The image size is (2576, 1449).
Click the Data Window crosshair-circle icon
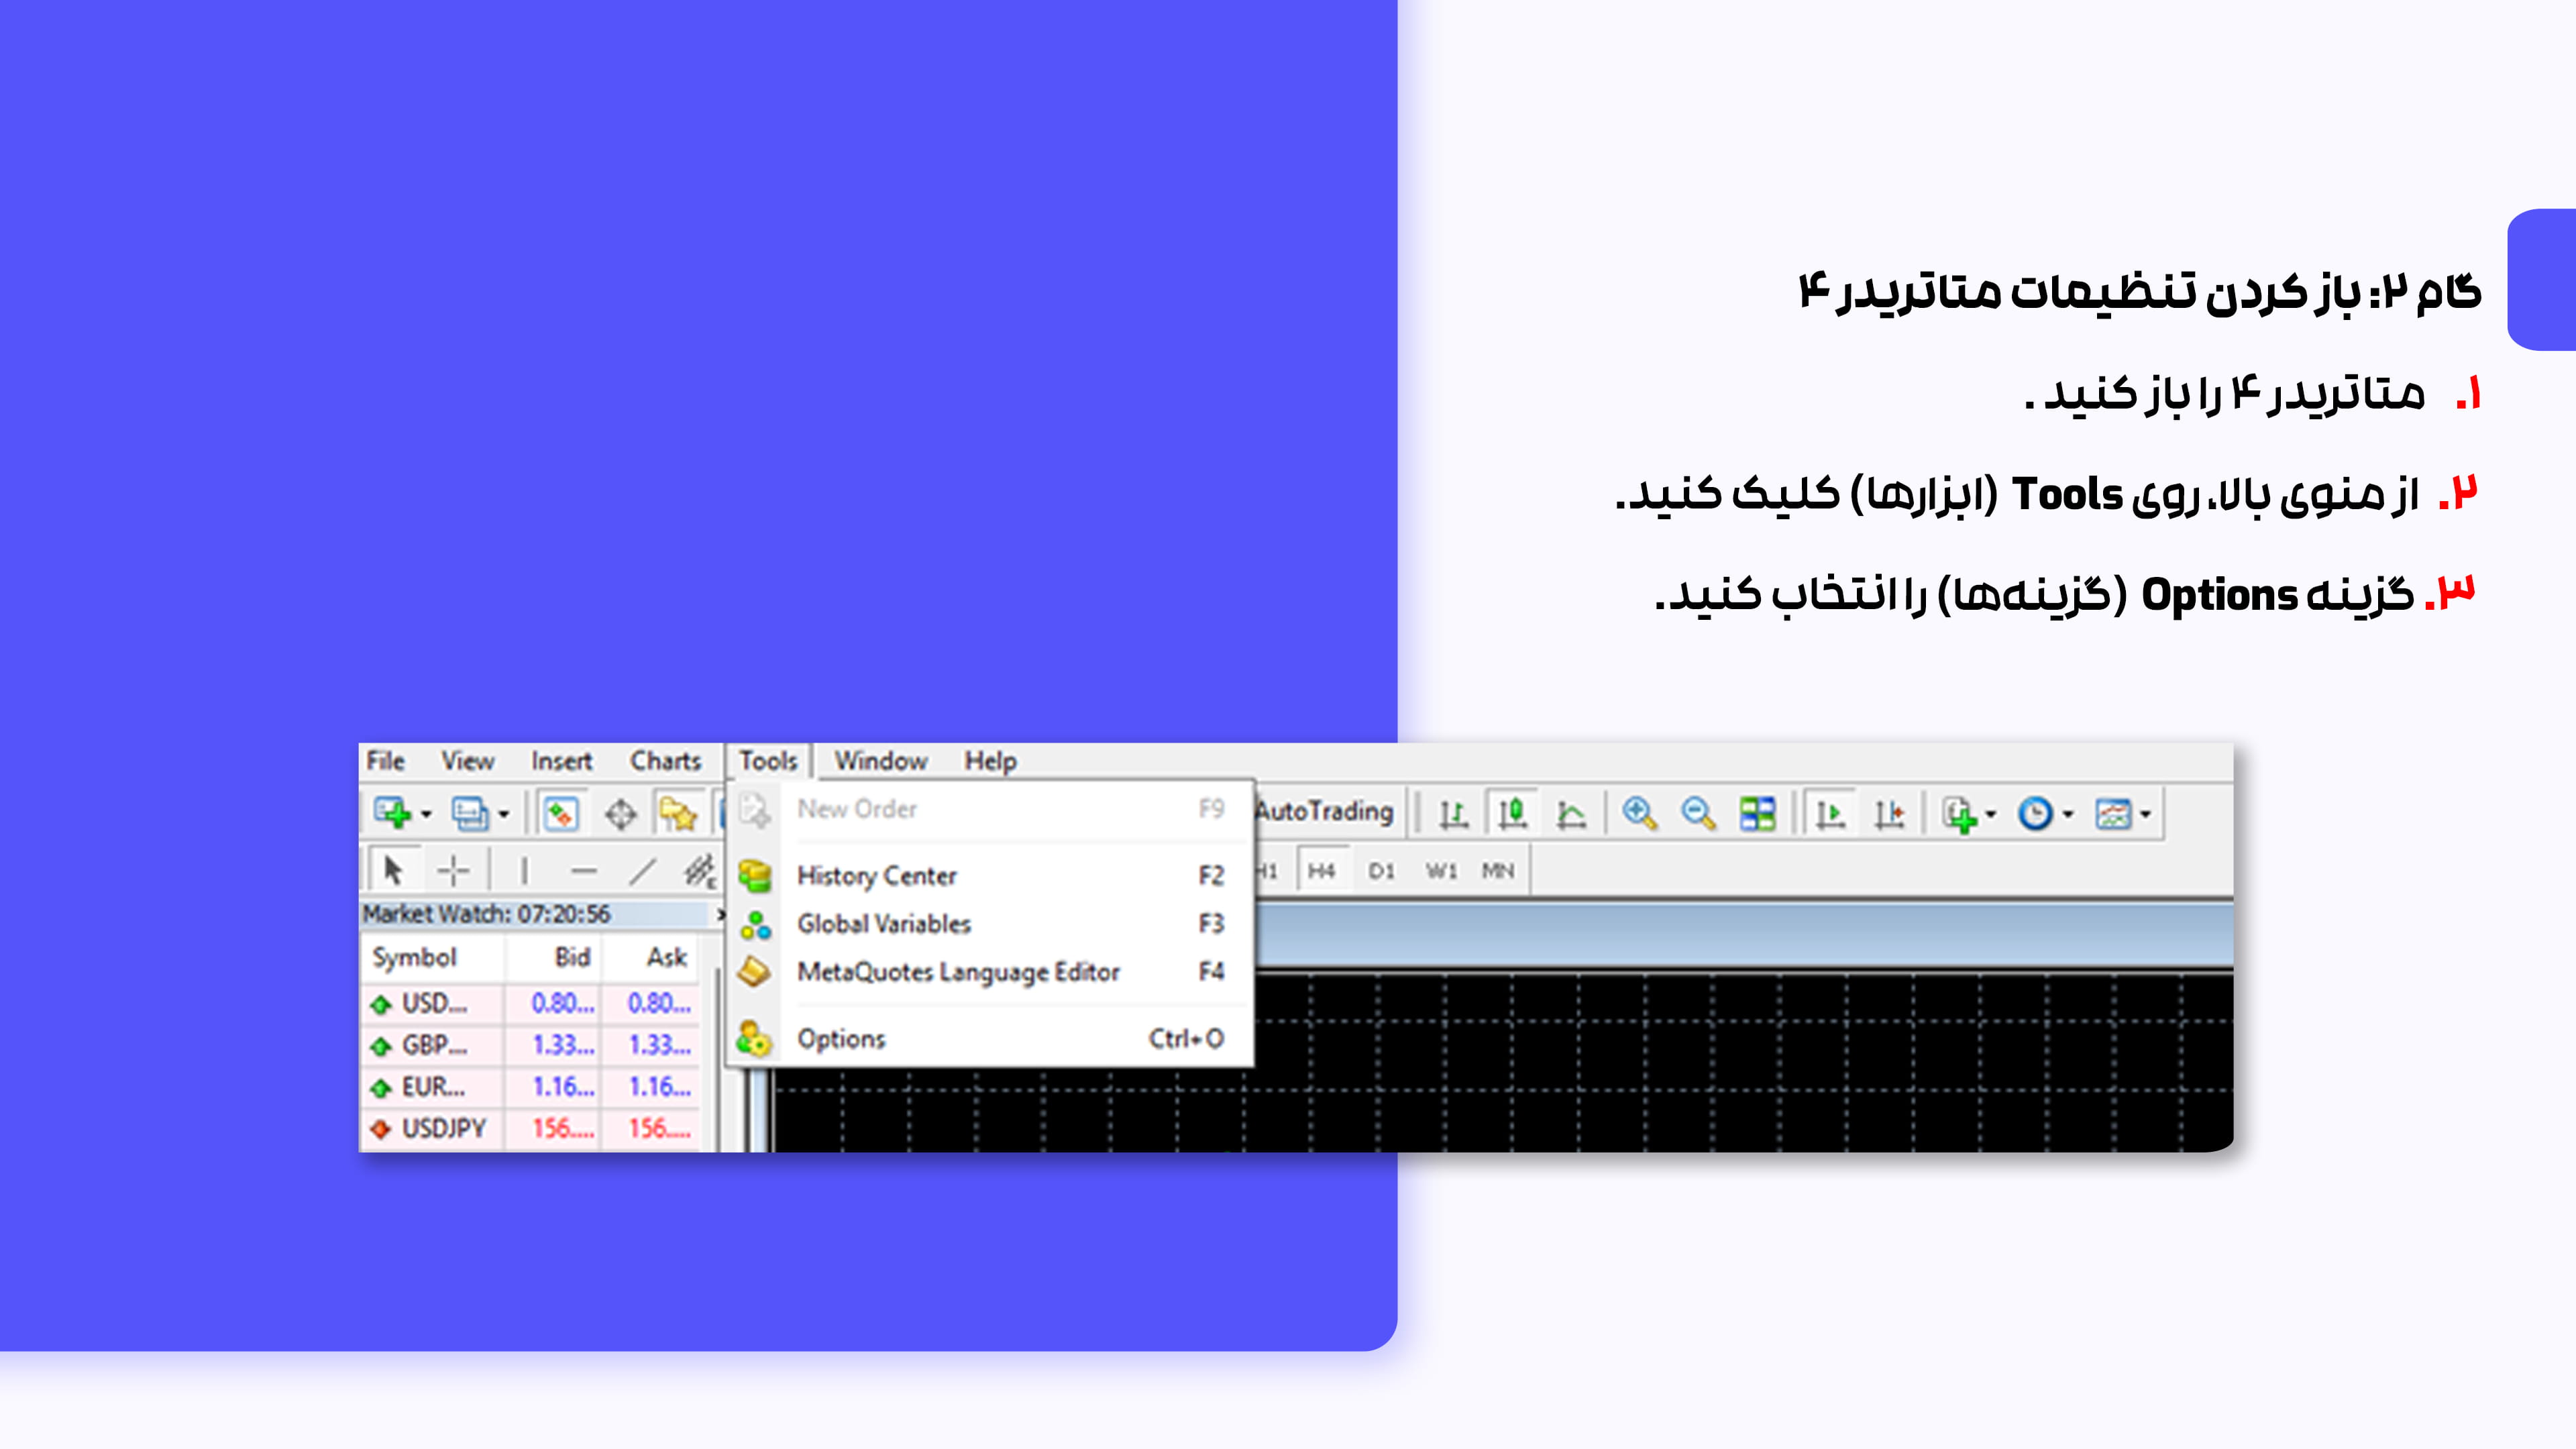pos(620,813)
